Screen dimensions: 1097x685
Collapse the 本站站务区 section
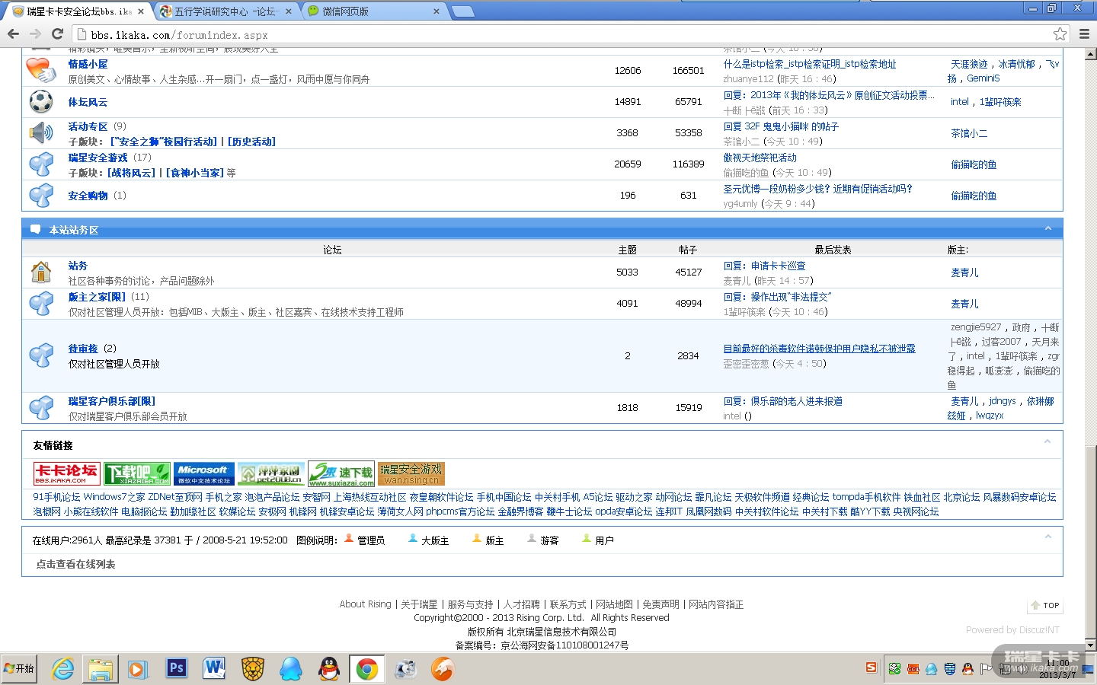coord(1048,229)
